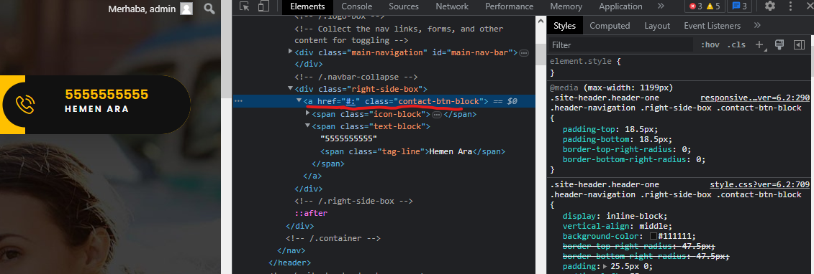Click the #111111 background color swatch
This screenshot has height=274, width=814.
653,236
